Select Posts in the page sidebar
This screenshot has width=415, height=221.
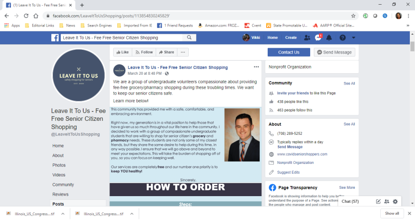pyautogui.click(x=58, y=204)
